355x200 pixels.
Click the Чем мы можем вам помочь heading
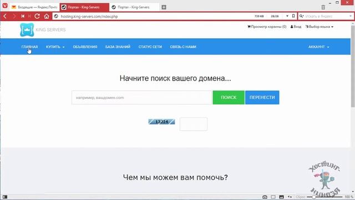175,177
